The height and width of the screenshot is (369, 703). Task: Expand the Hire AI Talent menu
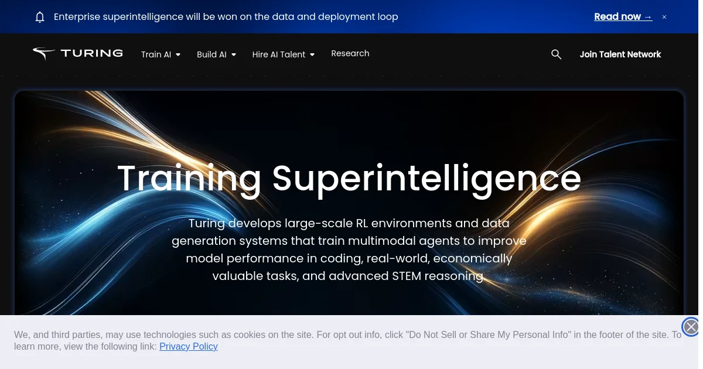(284, 54)
